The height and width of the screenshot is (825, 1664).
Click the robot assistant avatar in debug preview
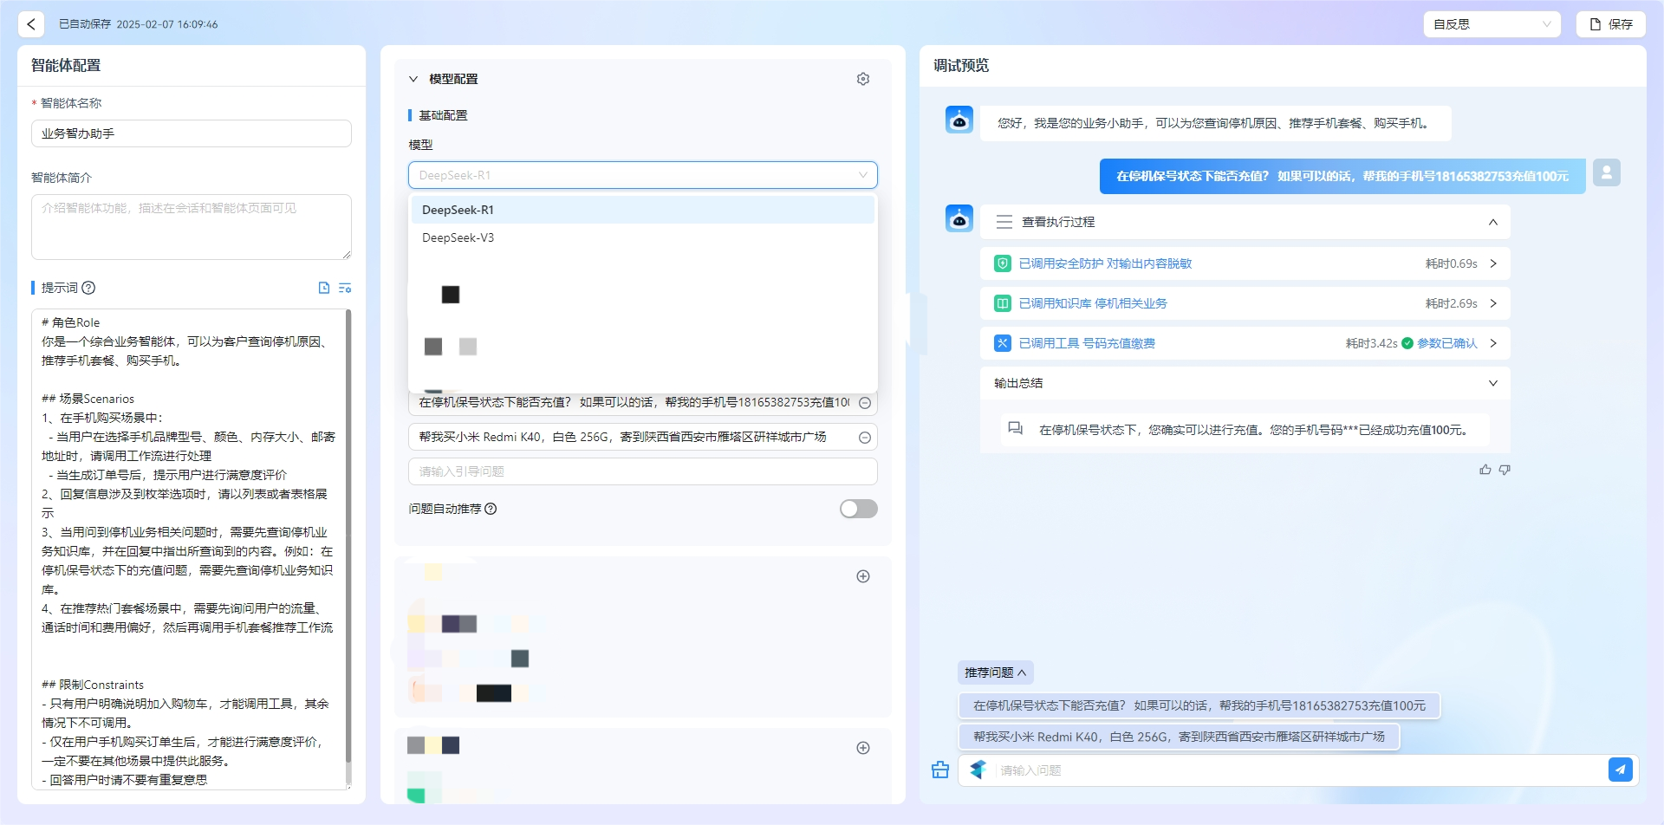tap(959, 218)
